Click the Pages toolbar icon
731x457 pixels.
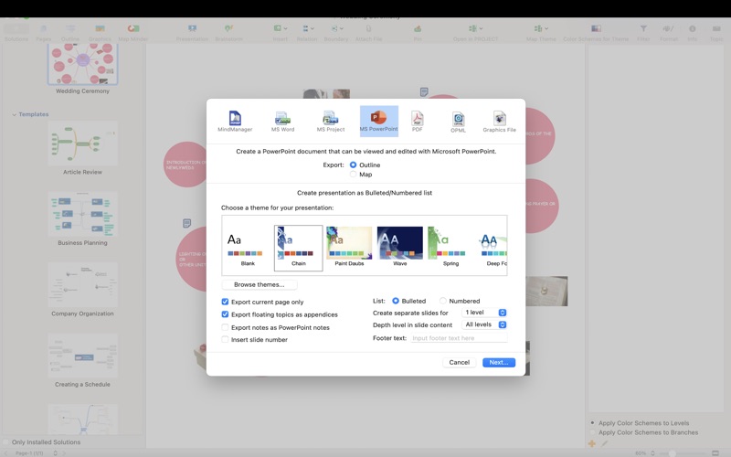tap(44, 33)
